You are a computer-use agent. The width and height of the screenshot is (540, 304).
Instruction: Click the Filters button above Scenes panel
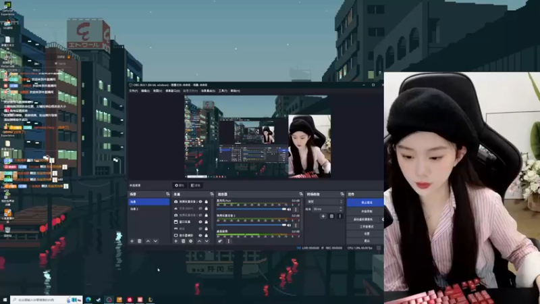[x=196, y=185]
